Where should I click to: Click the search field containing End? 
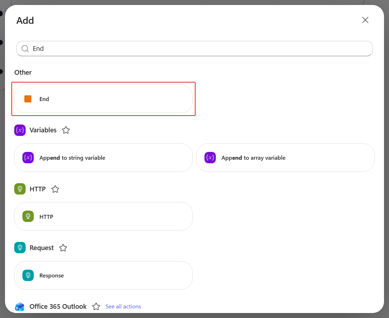194,49
